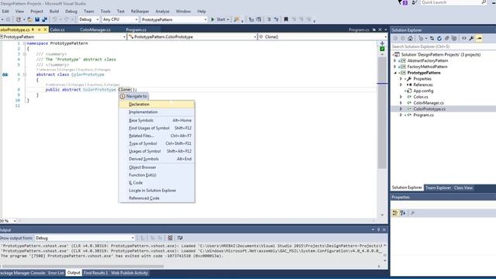Open the Analyze menu
Viewport: 496px width, 279px height.
162,12
